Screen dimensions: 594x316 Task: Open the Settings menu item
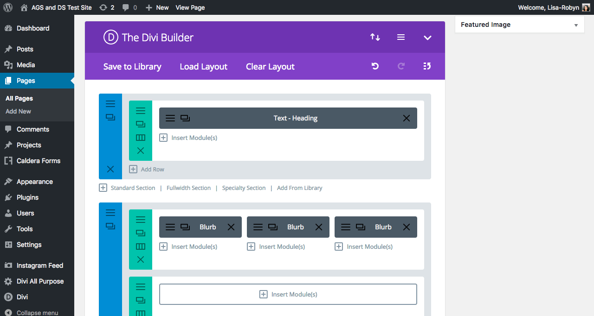37,245
